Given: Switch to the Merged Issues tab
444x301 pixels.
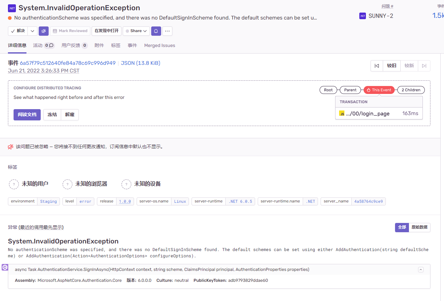Looking at the screenshot, I should pos(160,45).
